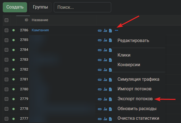
Task: Check the box for campaign 2777
Action: 6,119
